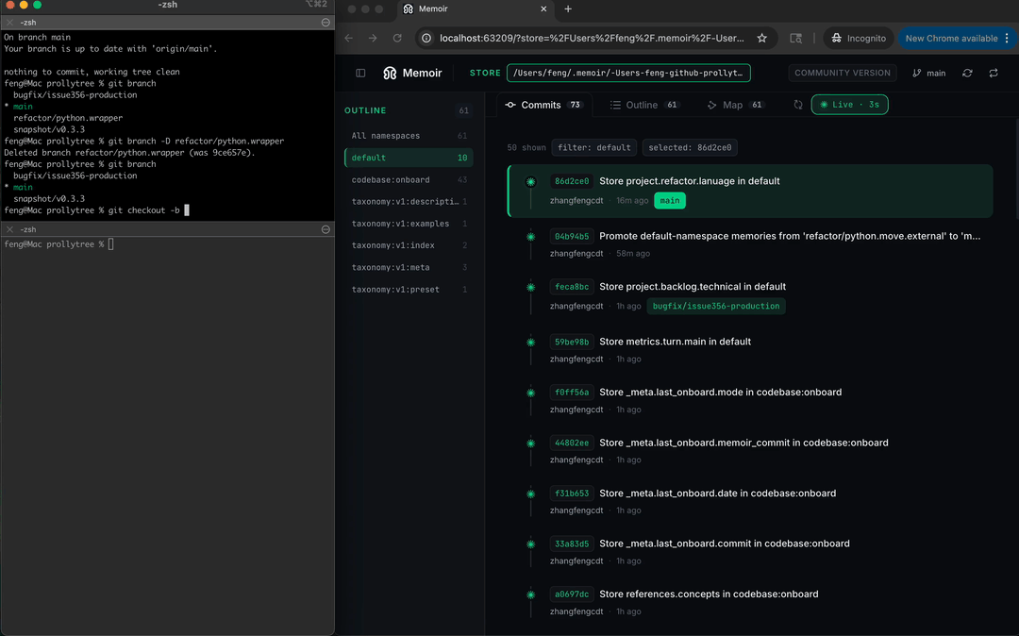Image resolution: width=1019 pixels, height=636 pixels.
Task: Select the taxonomy:v1:descripti… namespace
Action: [x=409, y=201]
